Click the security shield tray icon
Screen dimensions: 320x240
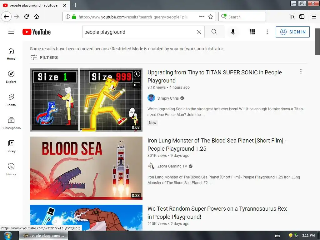(291, 235)
